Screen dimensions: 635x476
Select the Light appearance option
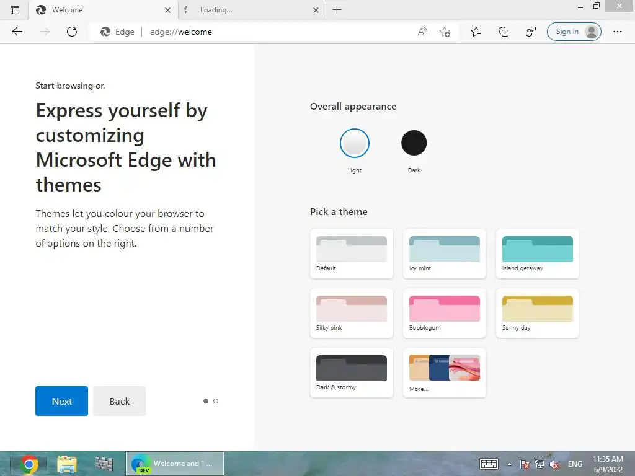354,143
